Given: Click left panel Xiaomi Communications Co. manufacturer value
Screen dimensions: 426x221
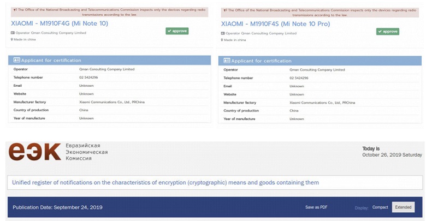Looking at the screenshot, I should click(x=112, y=102).
